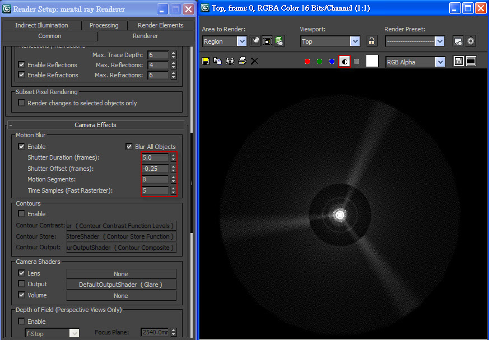Collapse the Camera Effects rollout
The width and height of the screenshot is (489, 340).
[95, 125]
